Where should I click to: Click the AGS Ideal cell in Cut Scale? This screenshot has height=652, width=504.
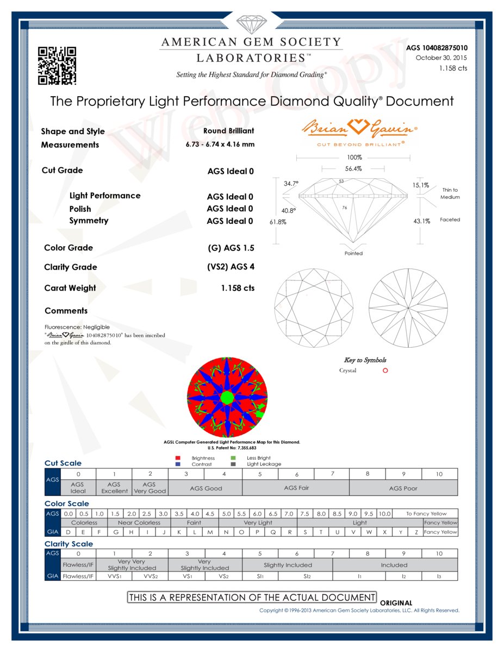(78, 487)
